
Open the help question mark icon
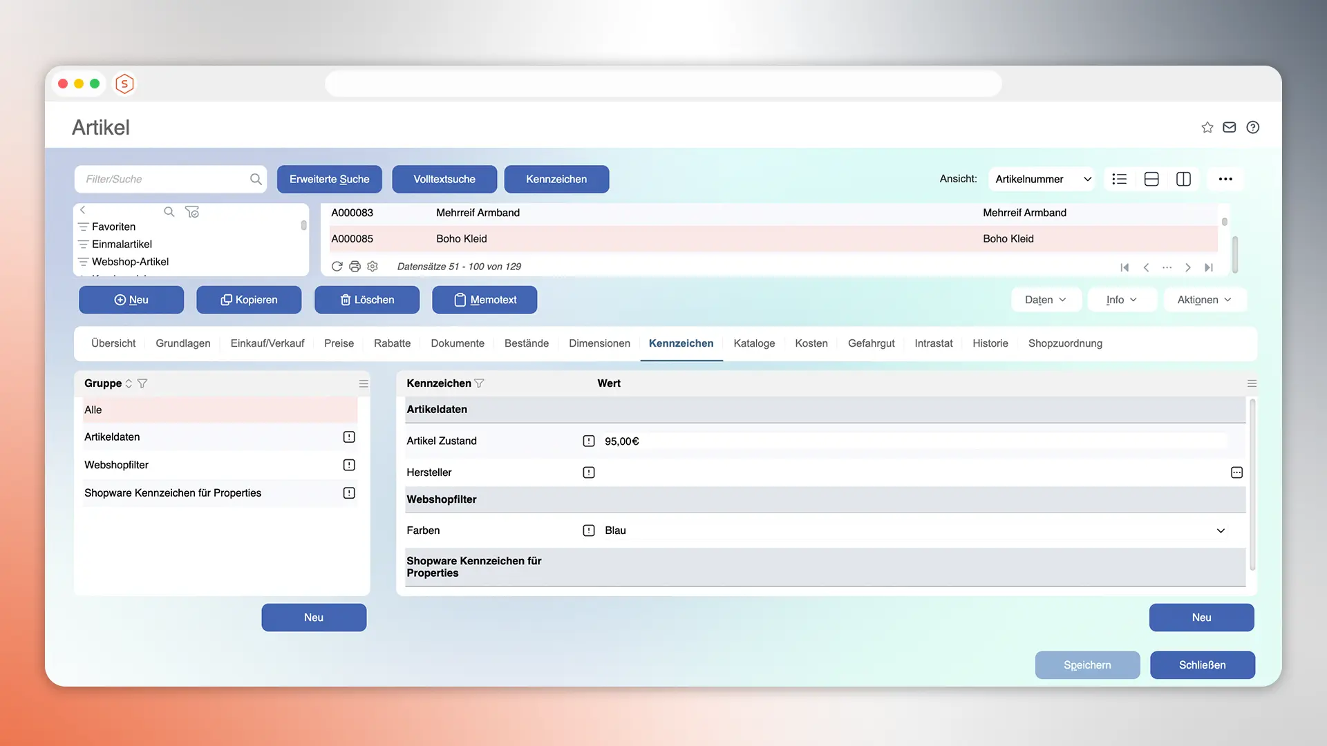[1253, 127]
